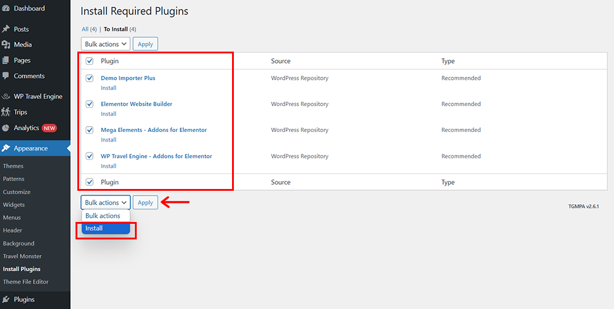Open the Themes submenu item
Viewport: 614px width, 309px height.
pyautogui.click(x=13, y=166)
